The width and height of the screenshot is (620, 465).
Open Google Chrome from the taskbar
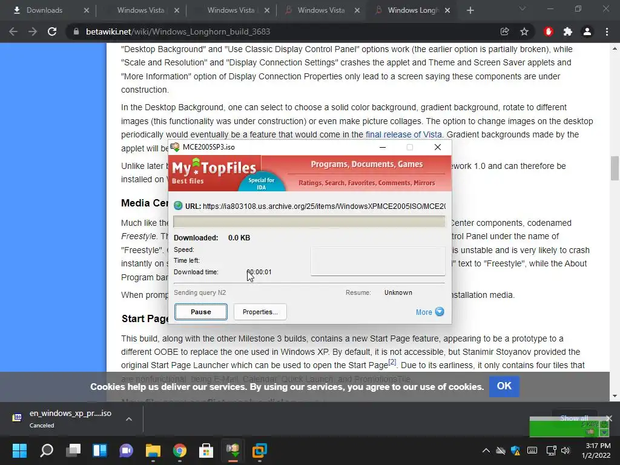pyautogui.click(x=179, y=450)
